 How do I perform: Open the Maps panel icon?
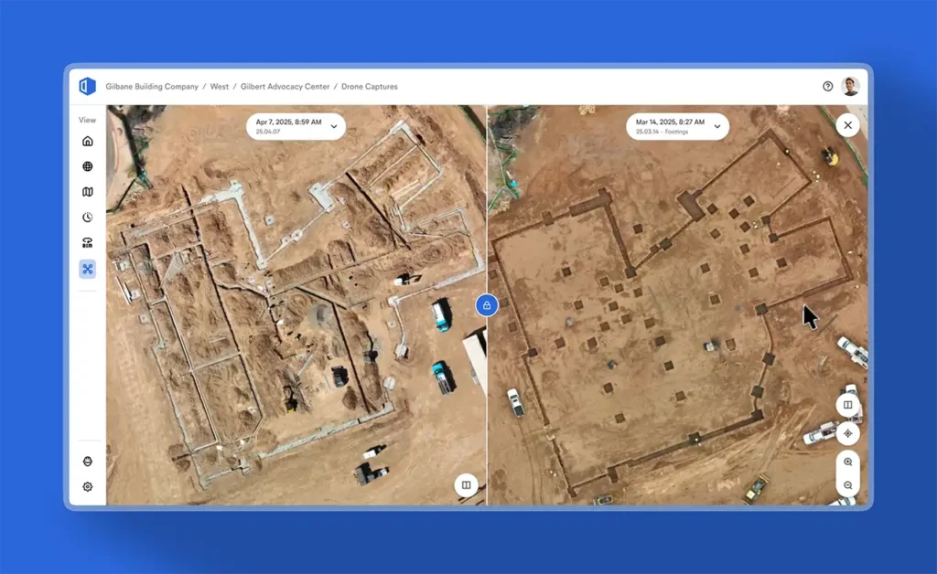[87, 192]
